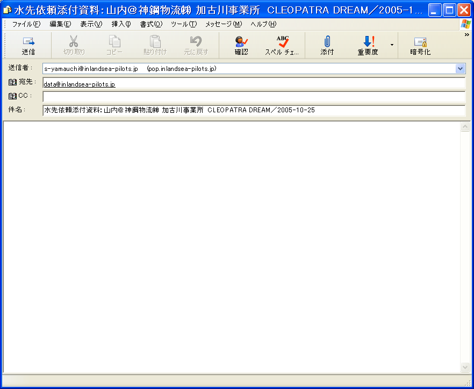
Task: Open the 書式 (Format) menu
Action: pyautogui.click(x=150, y=24)
